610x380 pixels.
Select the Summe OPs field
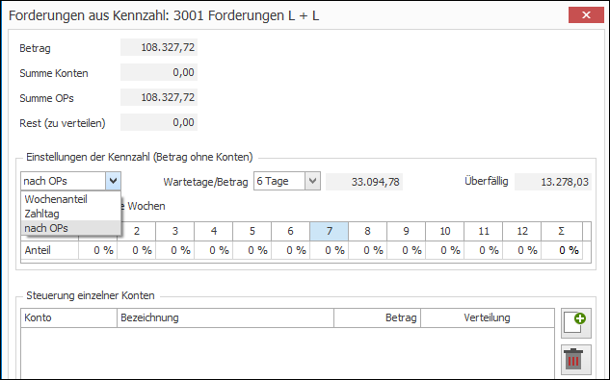tap(159, 97)
